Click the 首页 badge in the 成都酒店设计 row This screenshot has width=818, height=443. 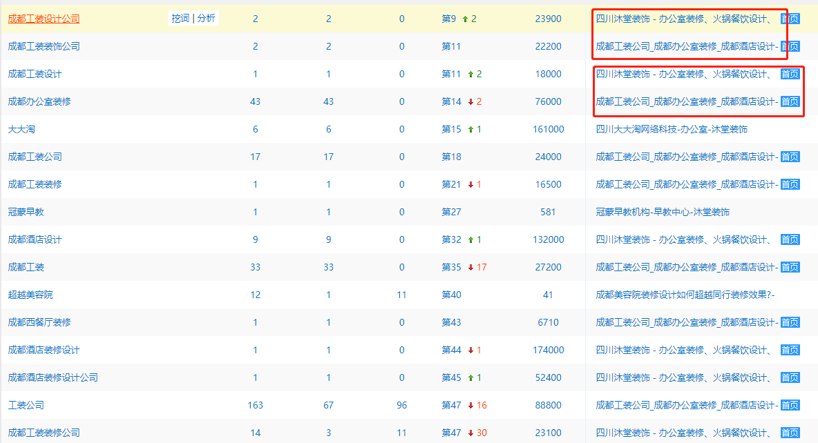click(x=790, y=239)
